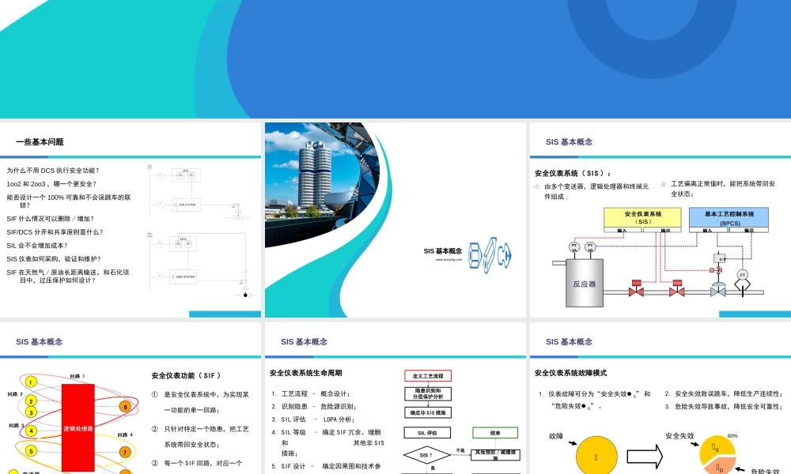The width and height of the screenshot is (791, 474).
Task: Click yellow circle number 5 in loop diagram
Action: [31, 451]
